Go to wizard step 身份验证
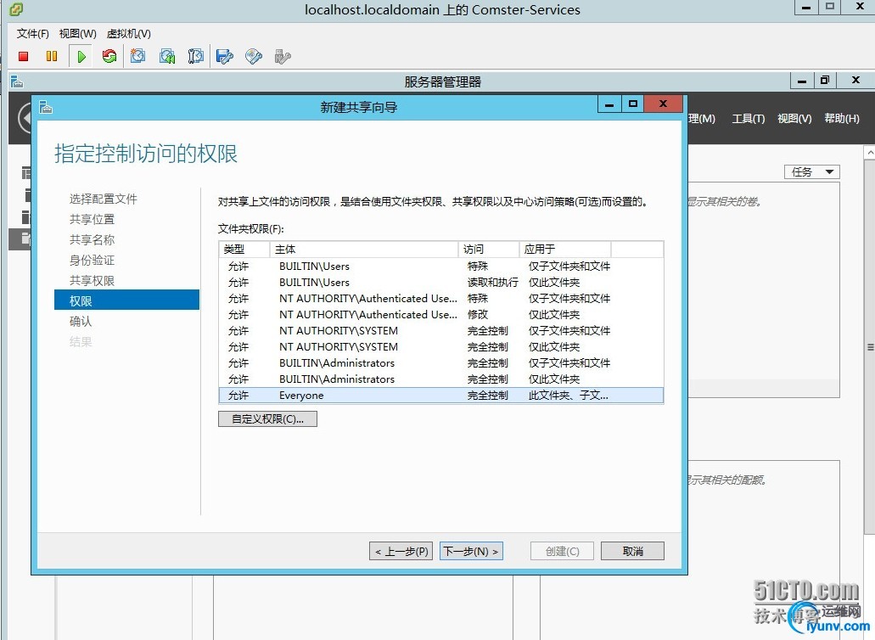This screenshot has height=640, width=875. [x=92, y=261]
